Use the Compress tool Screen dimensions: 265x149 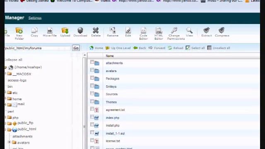tap(222, 32)
